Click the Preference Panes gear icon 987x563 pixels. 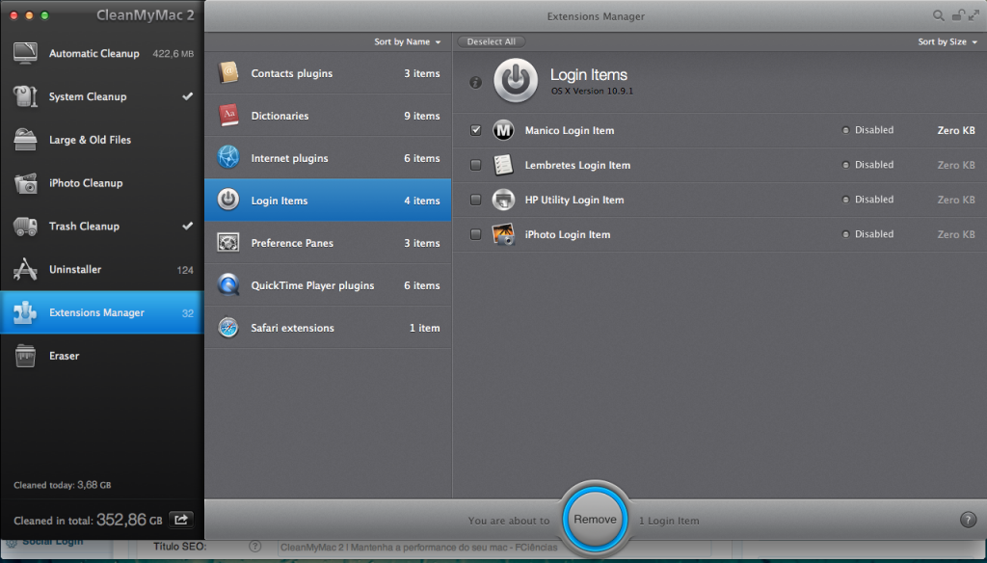[227, 242]
